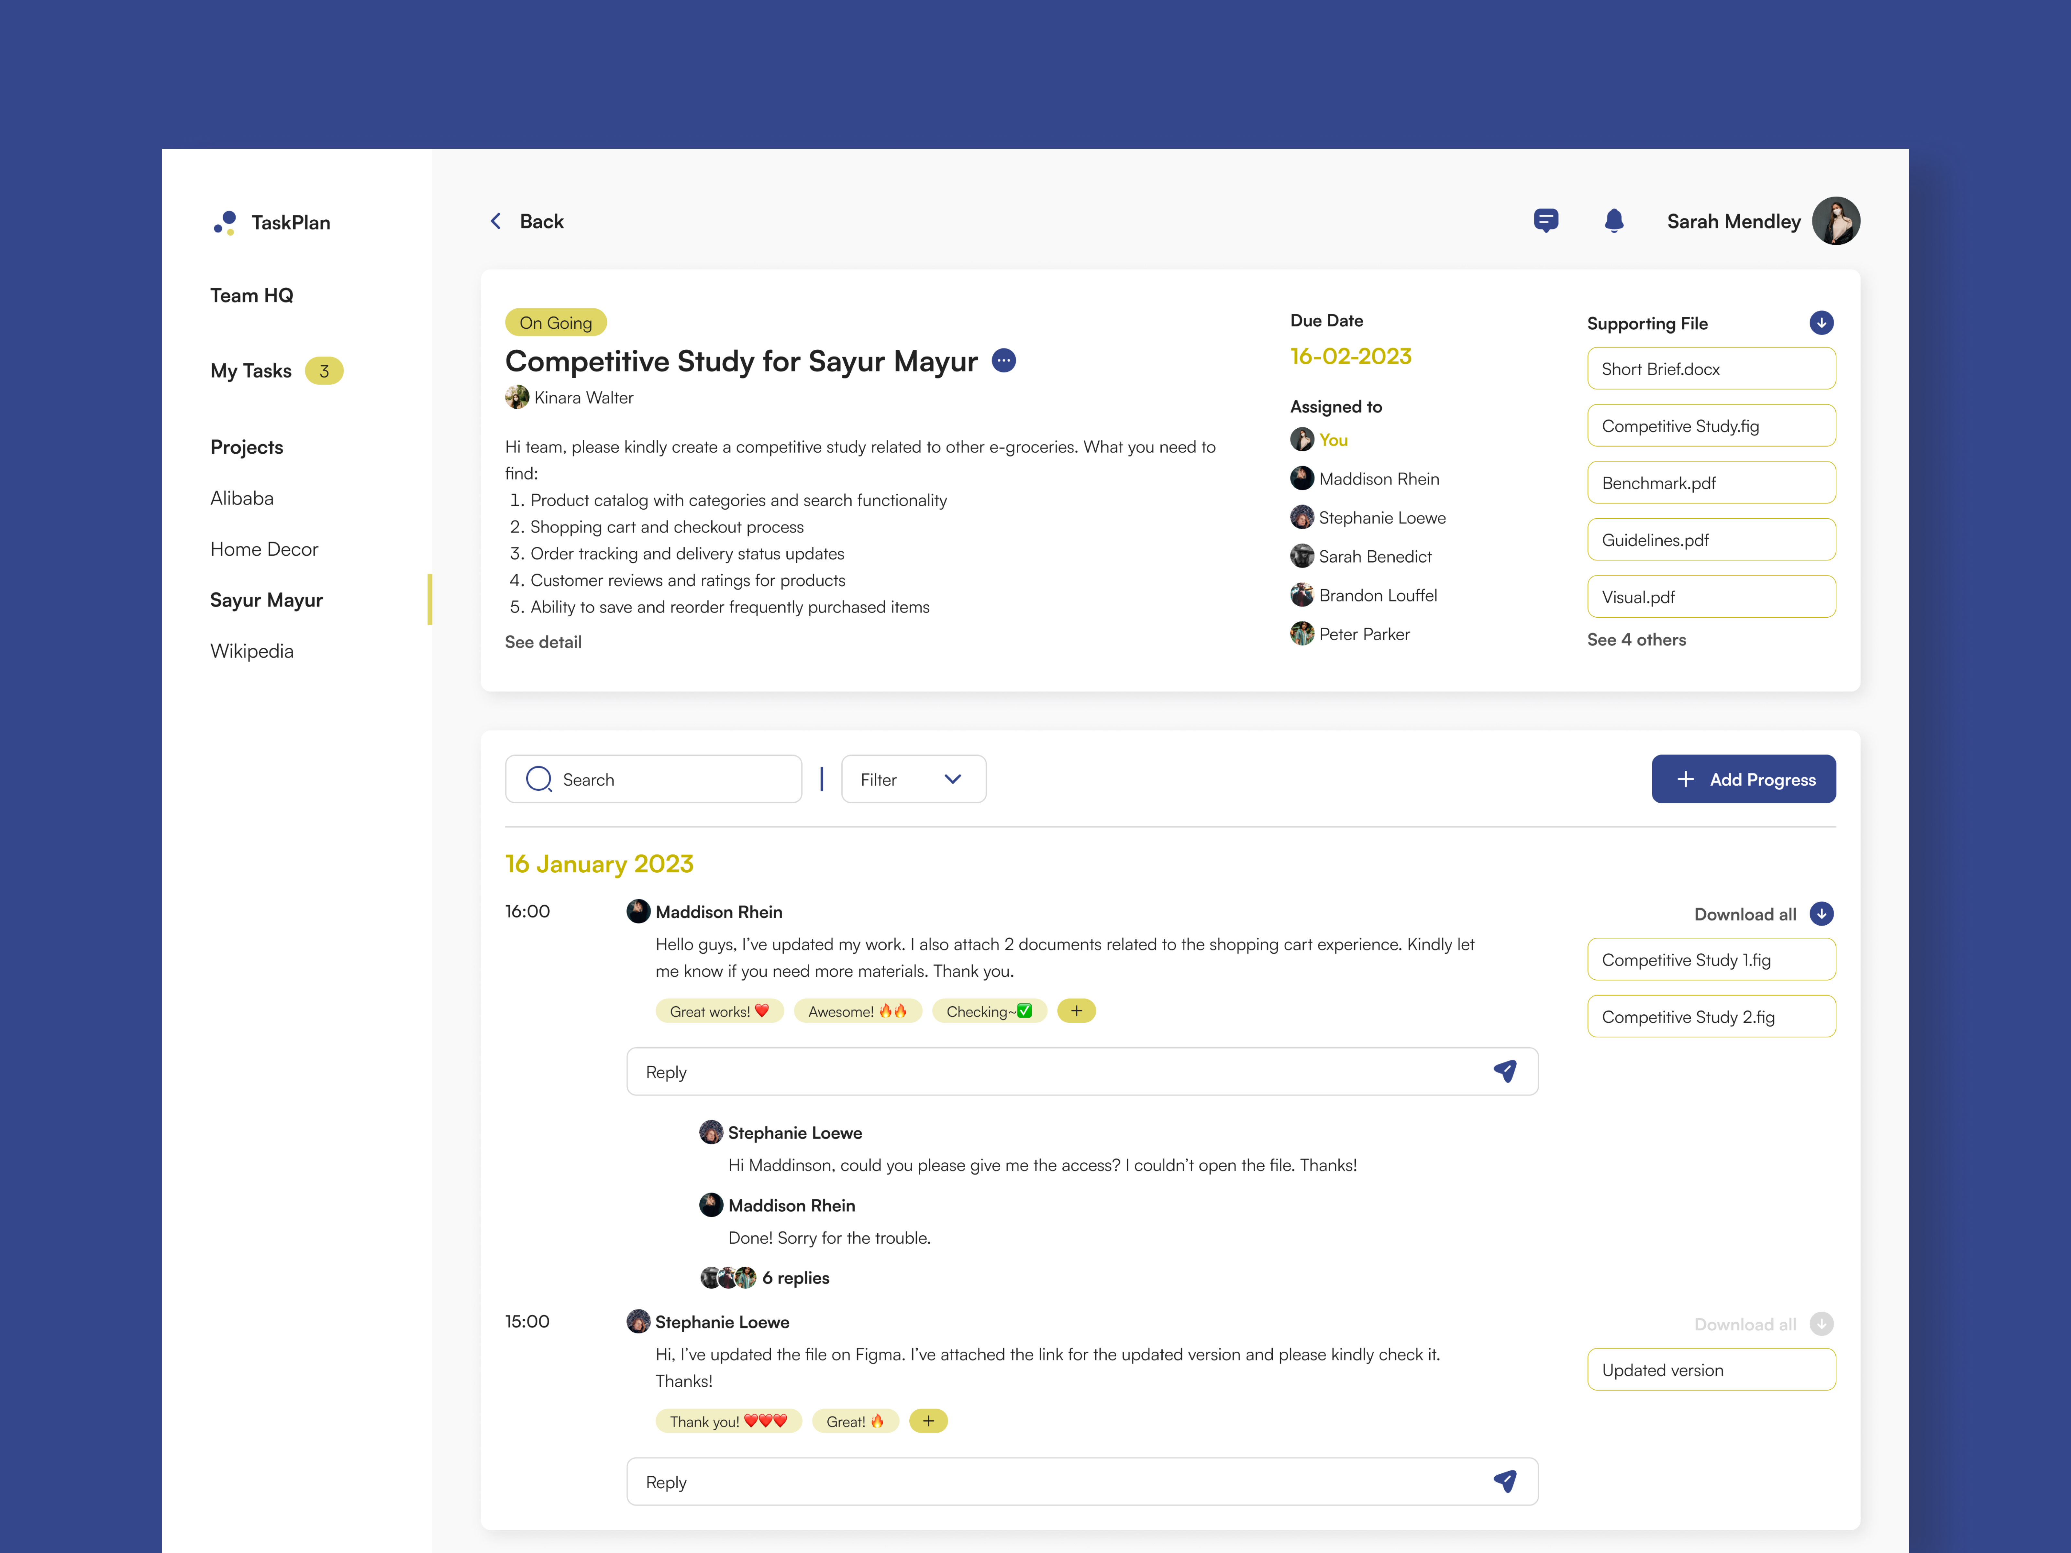Click the See detail link

(543, 642)
